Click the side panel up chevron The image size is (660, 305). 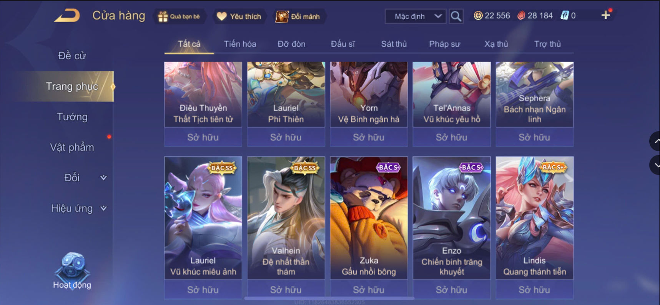pyautogui.click(x=655, y=141)
